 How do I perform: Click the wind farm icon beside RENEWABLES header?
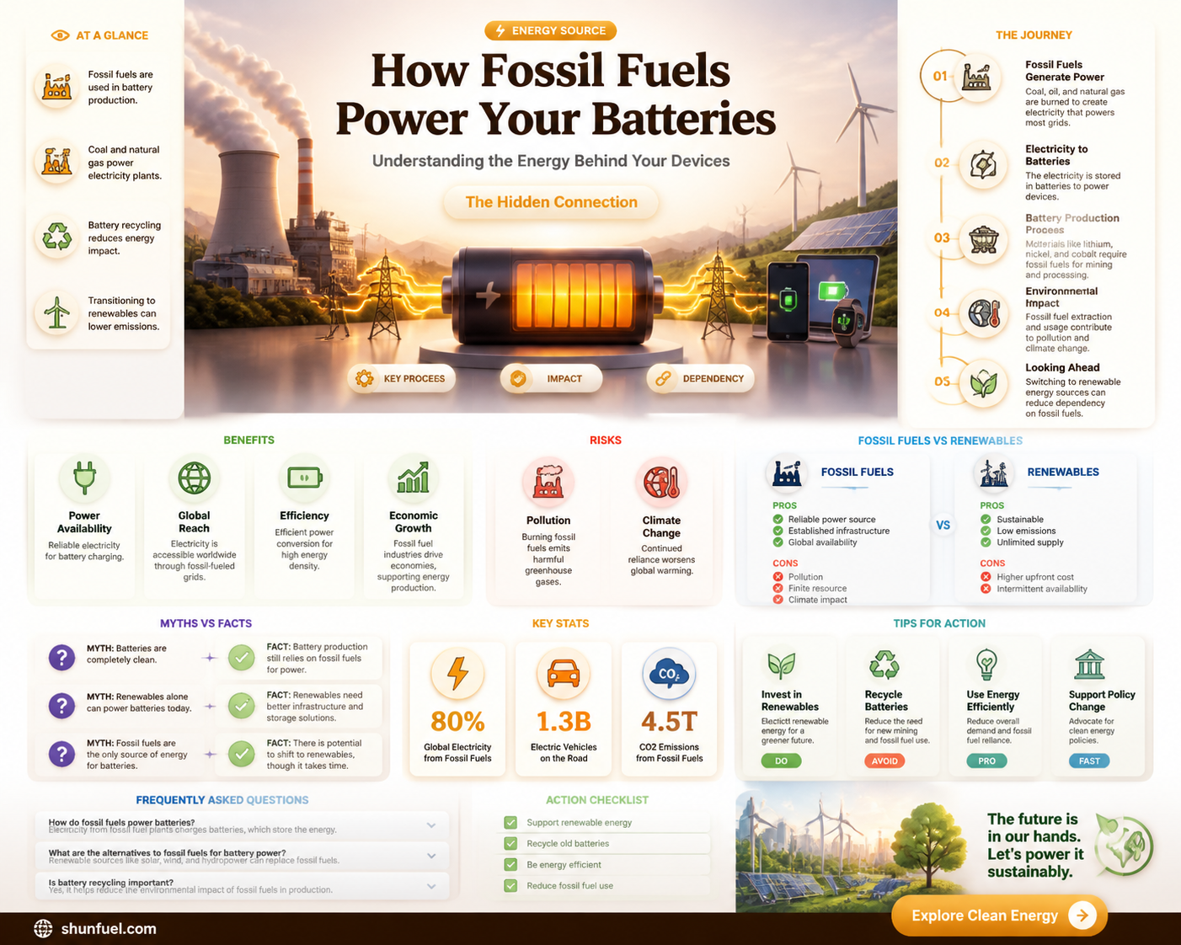(992, 472)
